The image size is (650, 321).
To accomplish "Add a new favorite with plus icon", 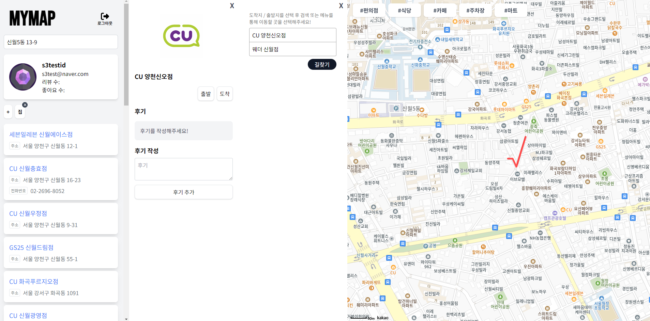I will (x=8, y=112).
